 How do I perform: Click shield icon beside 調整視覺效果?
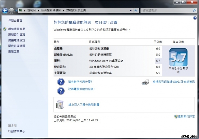coord(5,29)
